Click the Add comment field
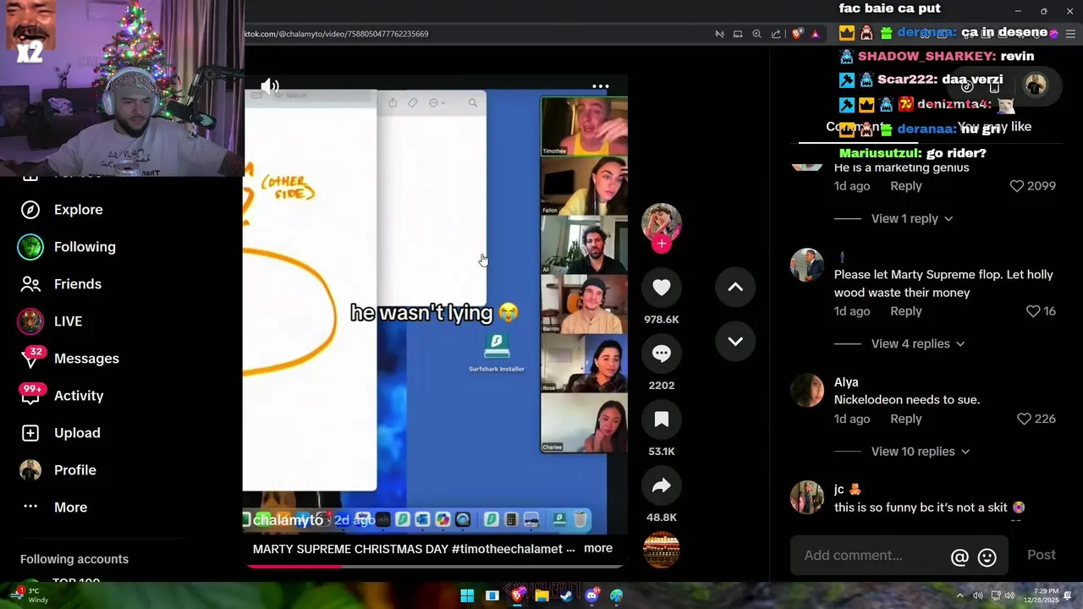The image size is (1083, 609). tap(871, 556)
